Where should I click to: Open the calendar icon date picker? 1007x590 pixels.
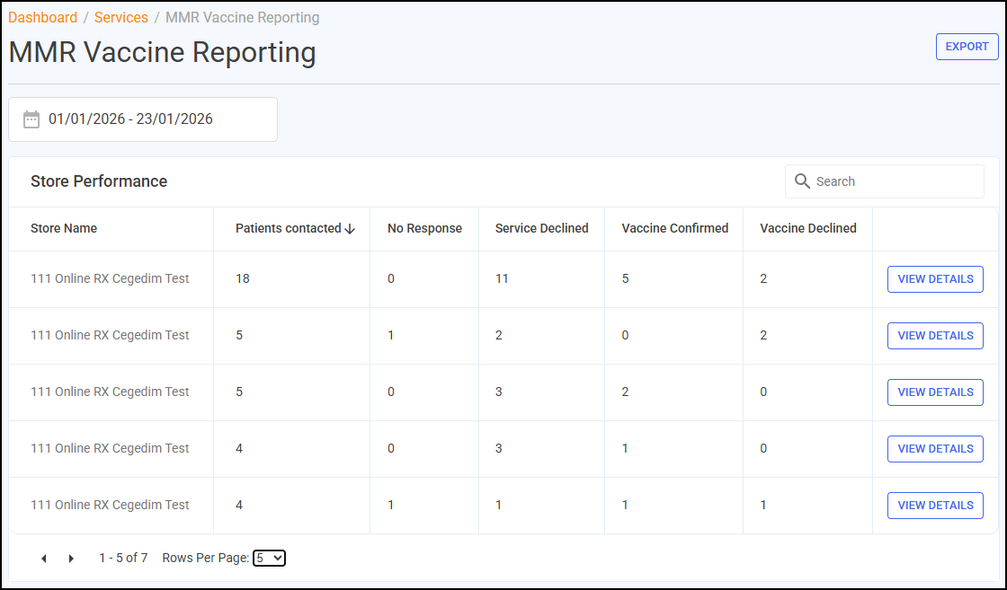(31, 119)
